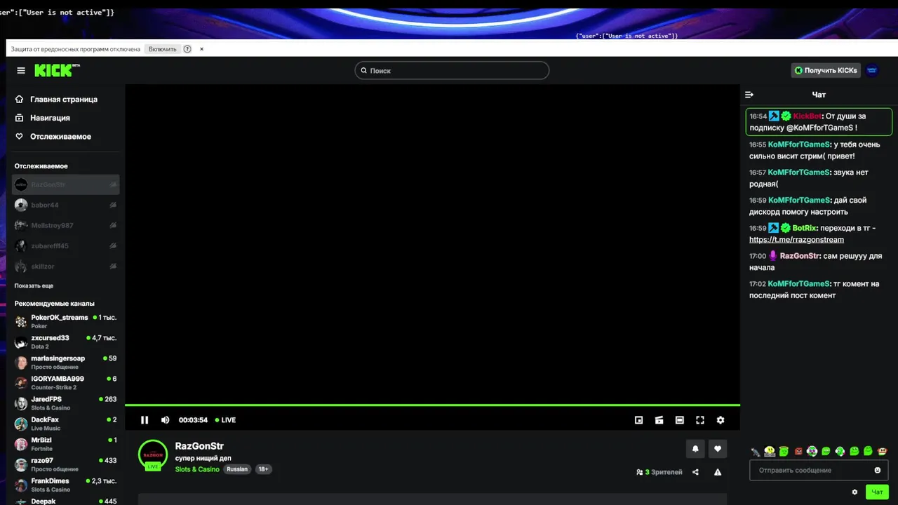Click the 3 Зрителей viewer count
898x505 pixels.
(x=659, y=472)
